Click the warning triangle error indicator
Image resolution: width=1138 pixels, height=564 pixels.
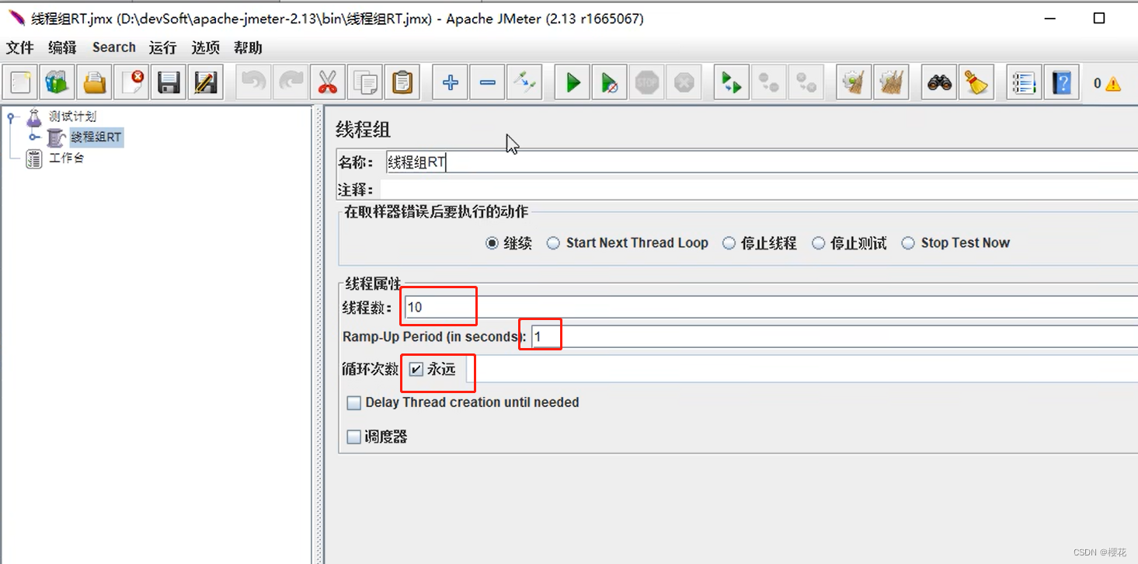click(x=1113, y=83)
